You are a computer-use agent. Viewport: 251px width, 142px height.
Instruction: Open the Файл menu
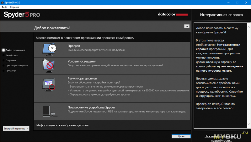pyautogui.click(x=4, y=7)
